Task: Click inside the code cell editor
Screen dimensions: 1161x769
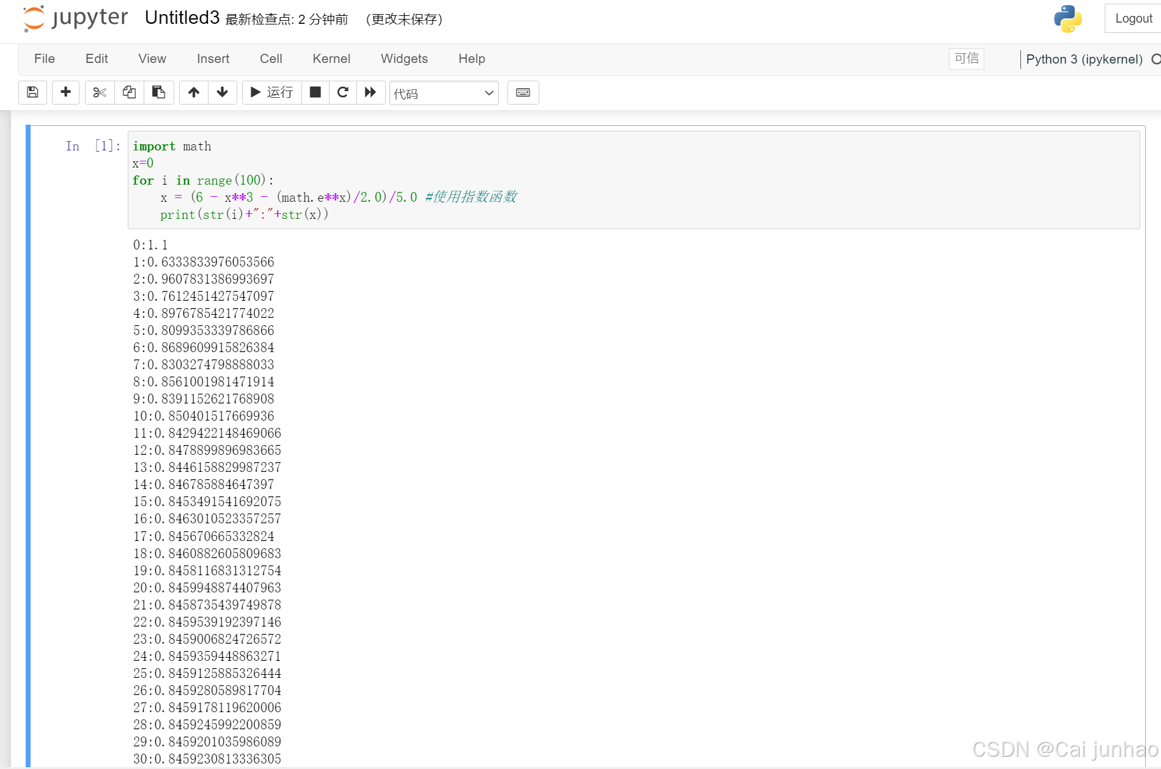Action: click(x=633, y=180)
